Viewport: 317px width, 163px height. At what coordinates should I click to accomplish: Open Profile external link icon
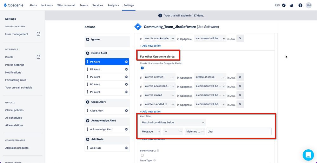pos(38,57)
